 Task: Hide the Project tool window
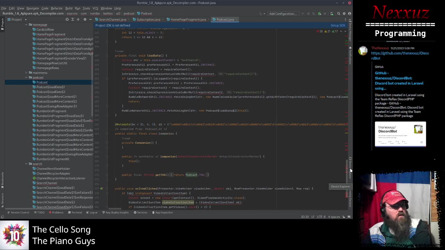pyautogui.click(x=90, y=19)
